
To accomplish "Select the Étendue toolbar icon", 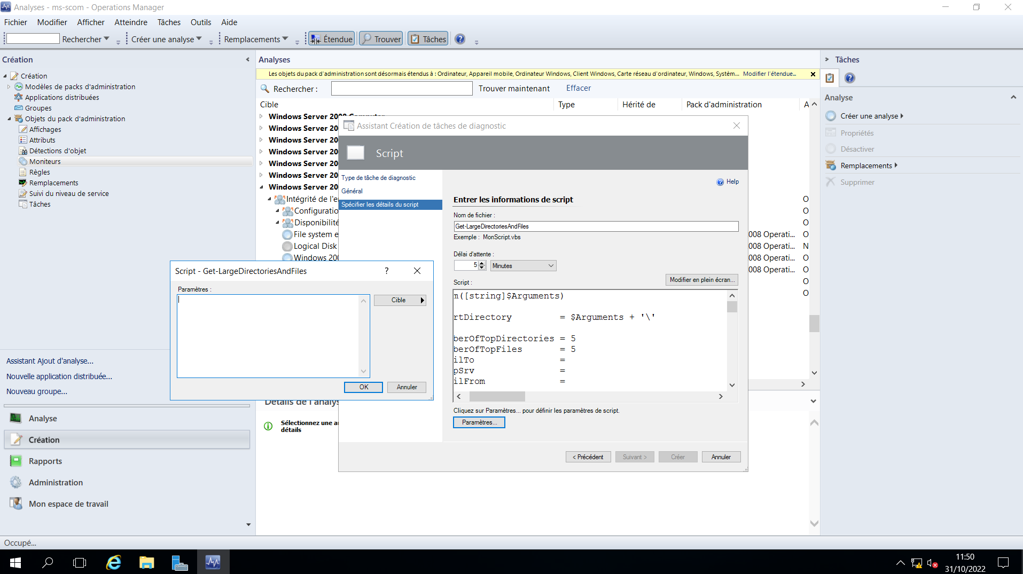I will point(331,38).
